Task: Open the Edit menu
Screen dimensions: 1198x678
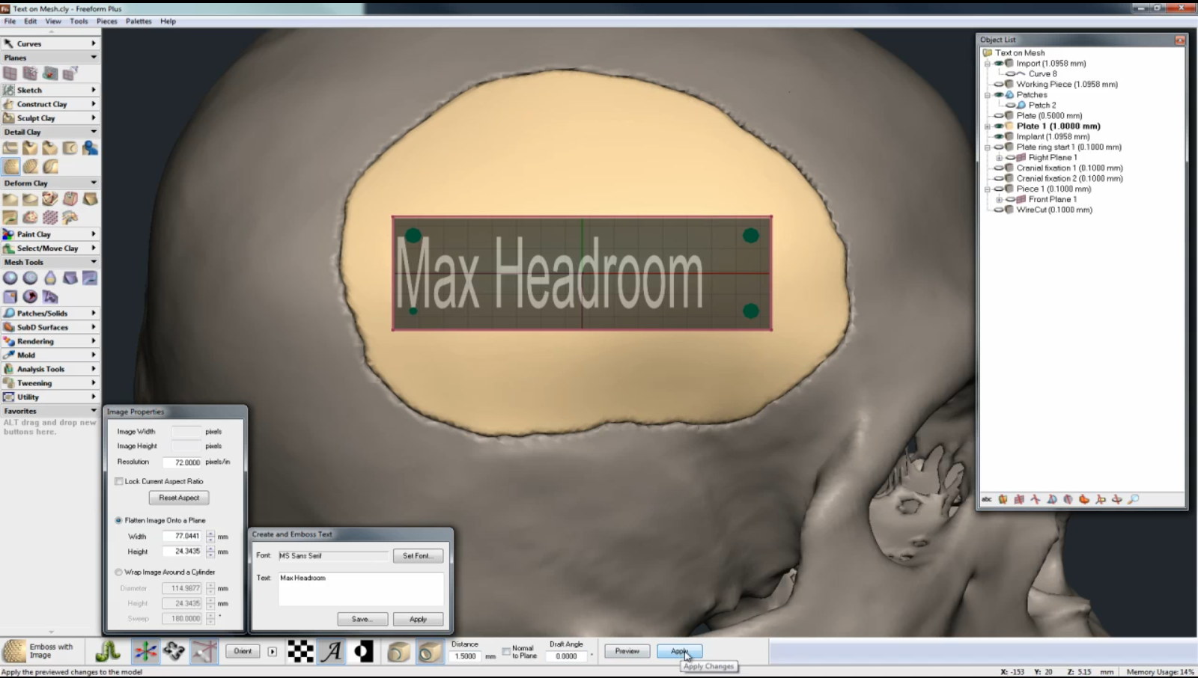Action: [x=31, y=21]
